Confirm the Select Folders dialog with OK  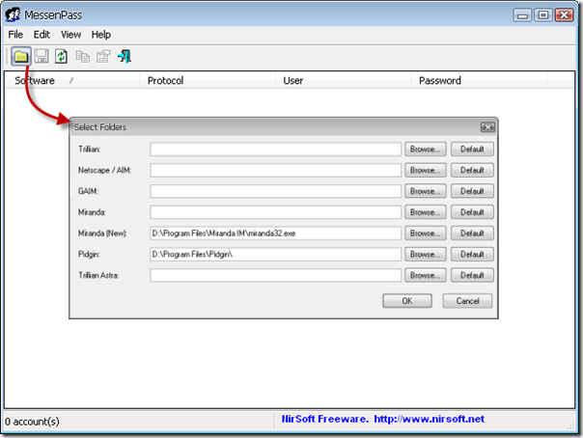407,301
